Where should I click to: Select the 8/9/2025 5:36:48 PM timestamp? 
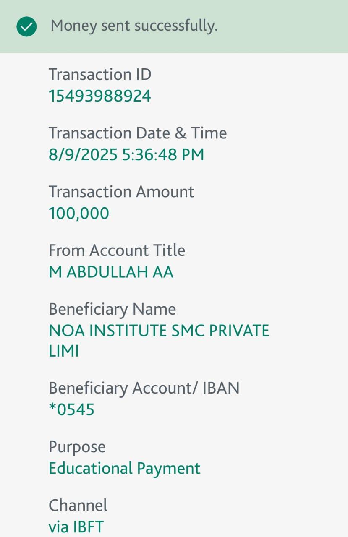[x=126, y=155]
